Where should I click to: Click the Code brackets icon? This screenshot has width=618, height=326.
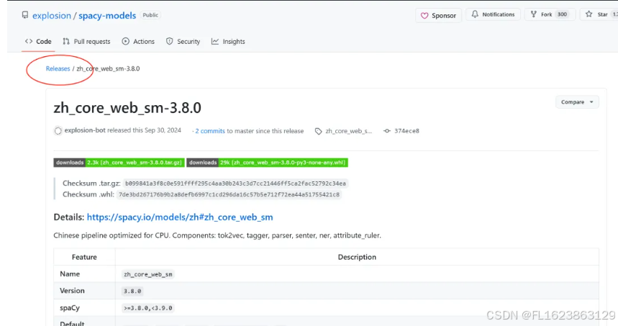coord(29,41)
